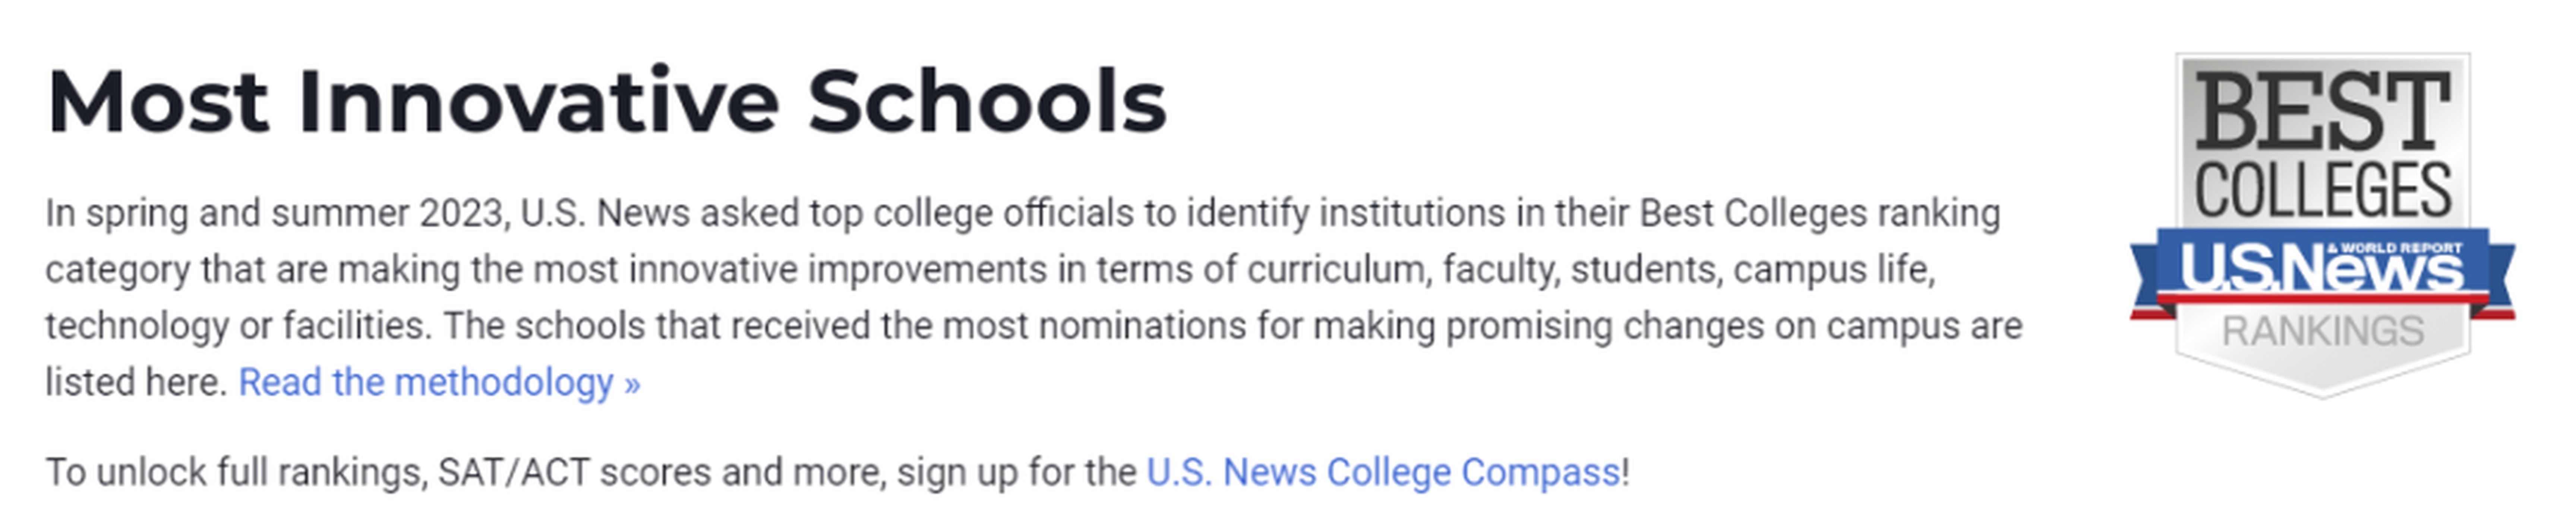
Task: Follow the U.S. News College Compass link
Action: pyautogui.click(x=1383, y=472)
